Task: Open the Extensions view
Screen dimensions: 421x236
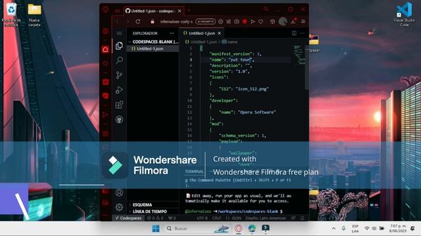Action: [119, 105]
